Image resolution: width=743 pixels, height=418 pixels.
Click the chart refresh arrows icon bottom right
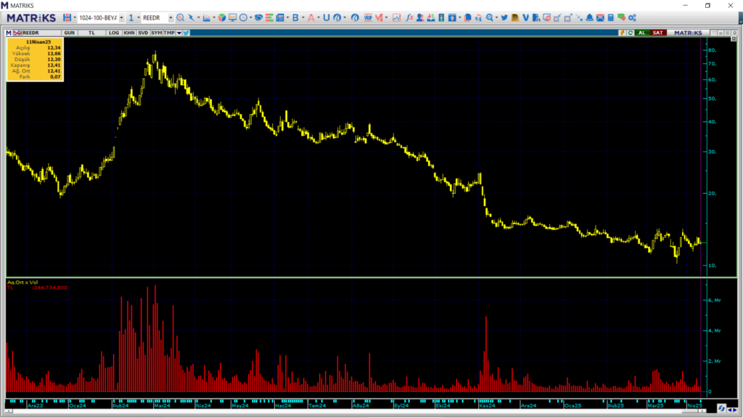coord(721,409)
